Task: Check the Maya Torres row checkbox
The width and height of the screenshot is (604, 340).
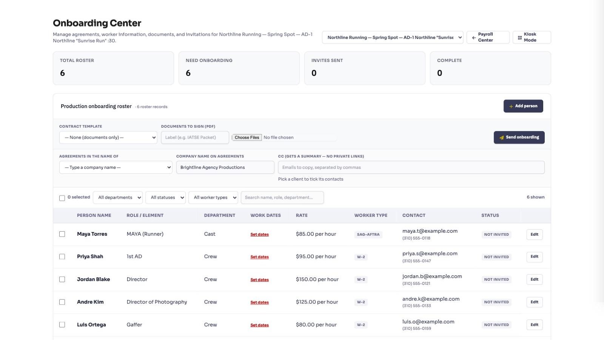Action: click(62, 234)
